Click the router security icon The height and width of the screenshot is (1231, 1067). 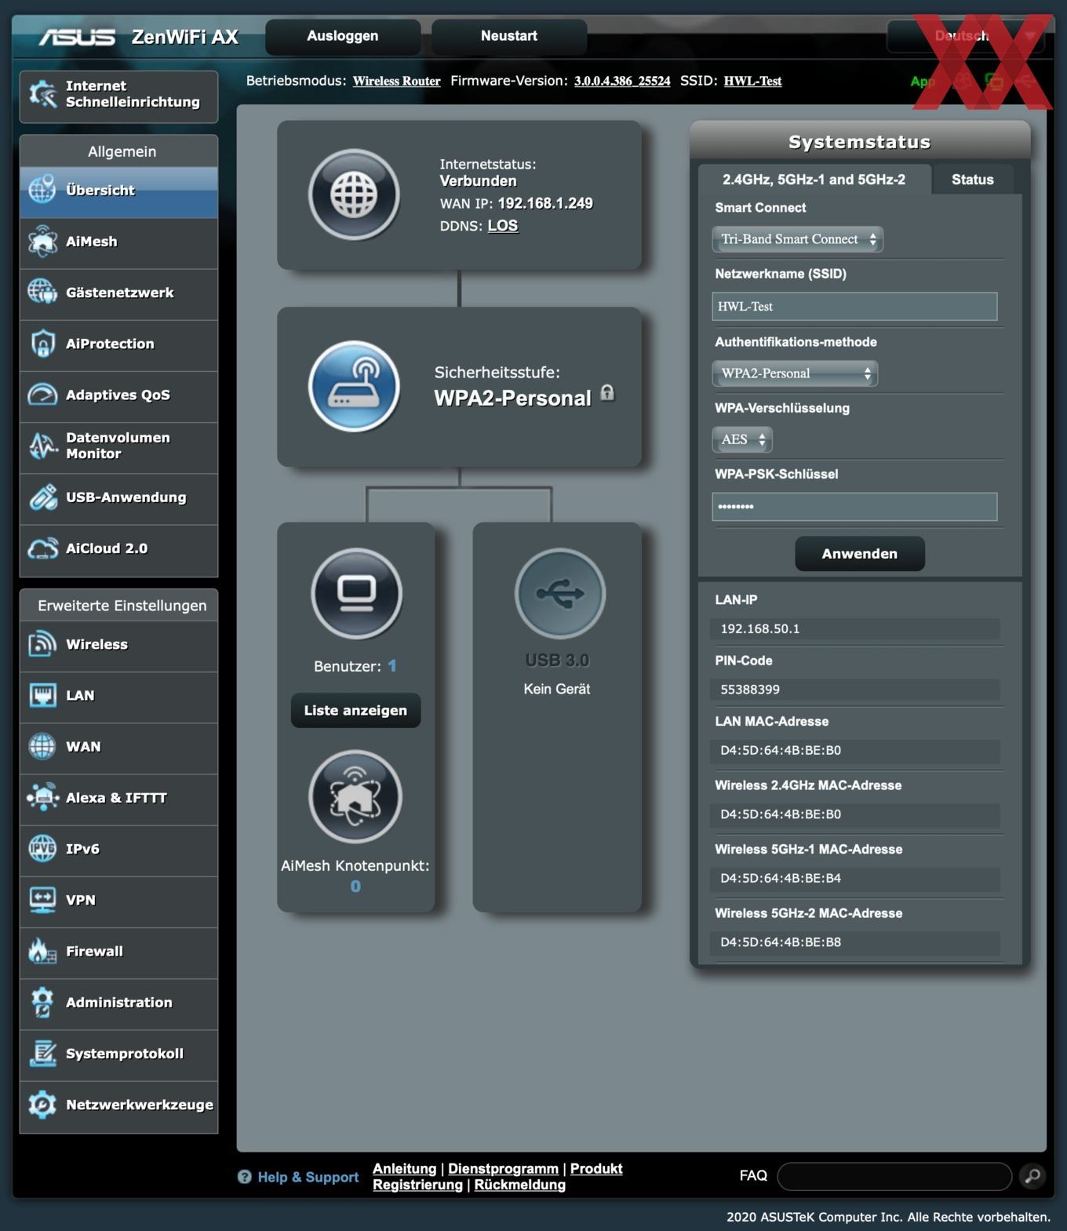tap(354, 386)
